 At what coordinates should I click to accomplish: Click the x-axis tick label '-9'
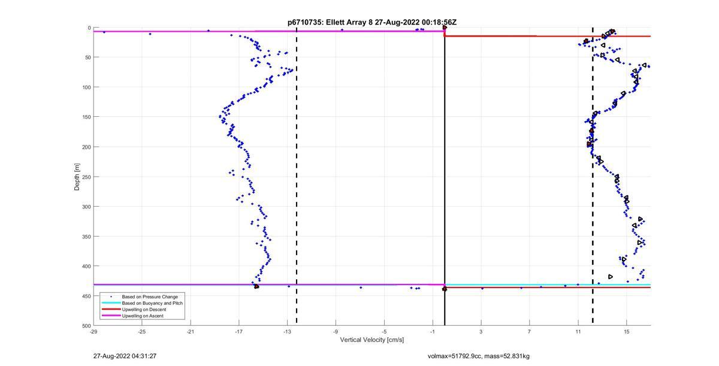tap(336, 331)
